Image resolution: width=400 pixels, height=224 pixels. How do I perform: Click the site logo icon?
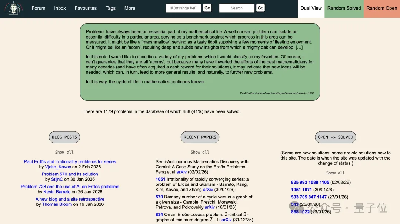[x=13, y=8]
